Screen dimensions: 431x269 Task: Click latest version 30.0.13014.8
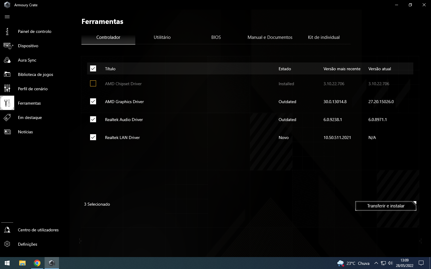335,102
